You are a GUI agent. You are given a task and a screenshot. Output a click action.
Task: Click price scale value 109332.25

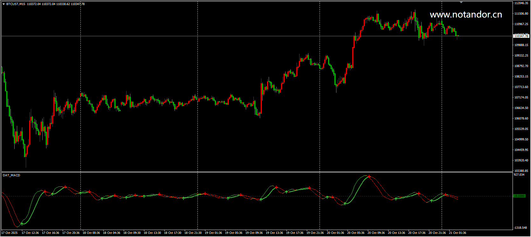pos(521,56)
